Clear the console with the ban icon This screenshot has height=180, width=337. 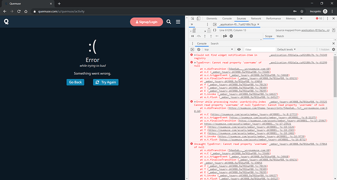pos(199,50)
